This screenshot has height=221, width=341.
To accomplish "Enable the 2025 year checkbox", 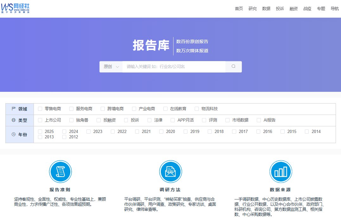I will 40,131.
